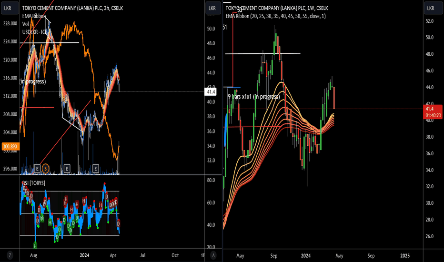Click 296.000 on the left price axis

click(x=10, y=169)
